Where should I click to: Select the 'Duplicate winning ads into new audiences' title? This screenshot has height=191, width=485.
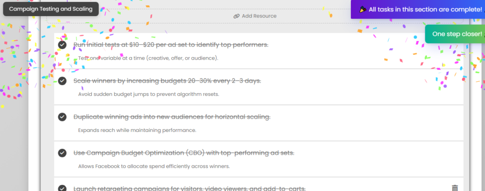171,117
